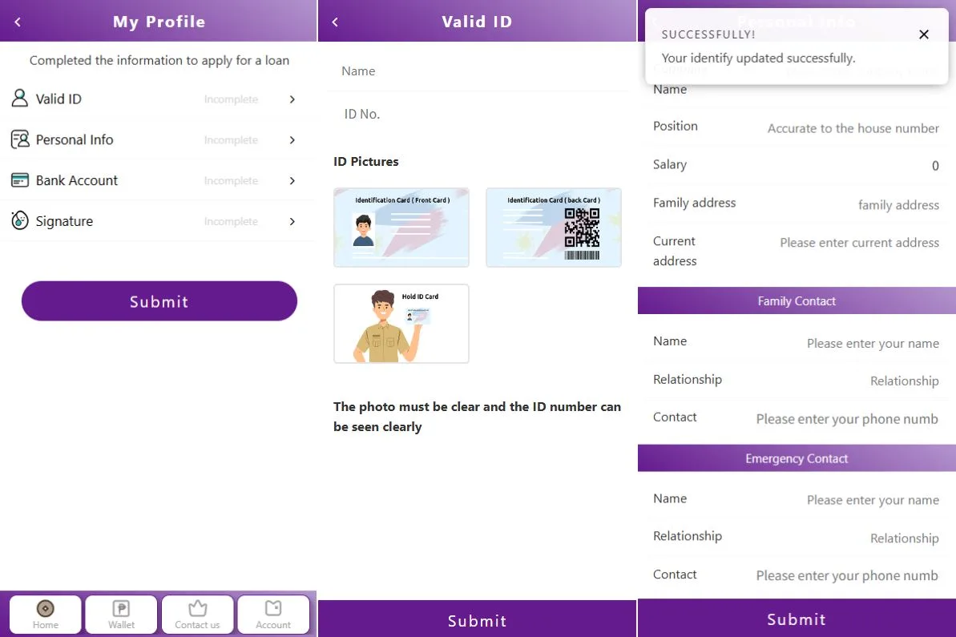
Task: Click the Name field in Valid ID
Action: tap(477, 71)
